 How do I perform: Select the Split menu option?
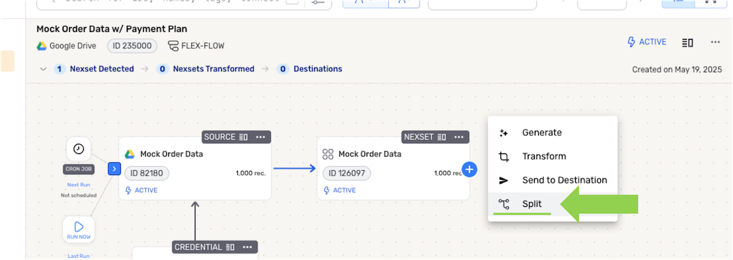click(x=553, y=204)
